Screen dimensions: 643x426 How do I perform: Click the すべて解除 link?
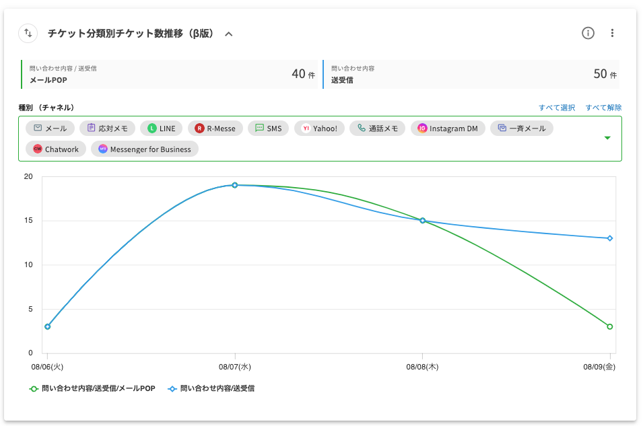click(603, 108)
